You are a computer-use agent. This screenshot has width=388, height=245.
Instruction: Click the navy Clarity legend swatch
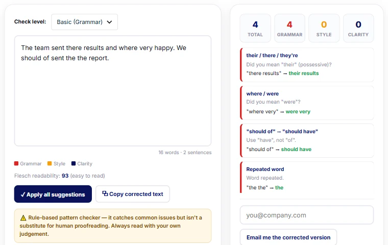(x=73, y=163)
